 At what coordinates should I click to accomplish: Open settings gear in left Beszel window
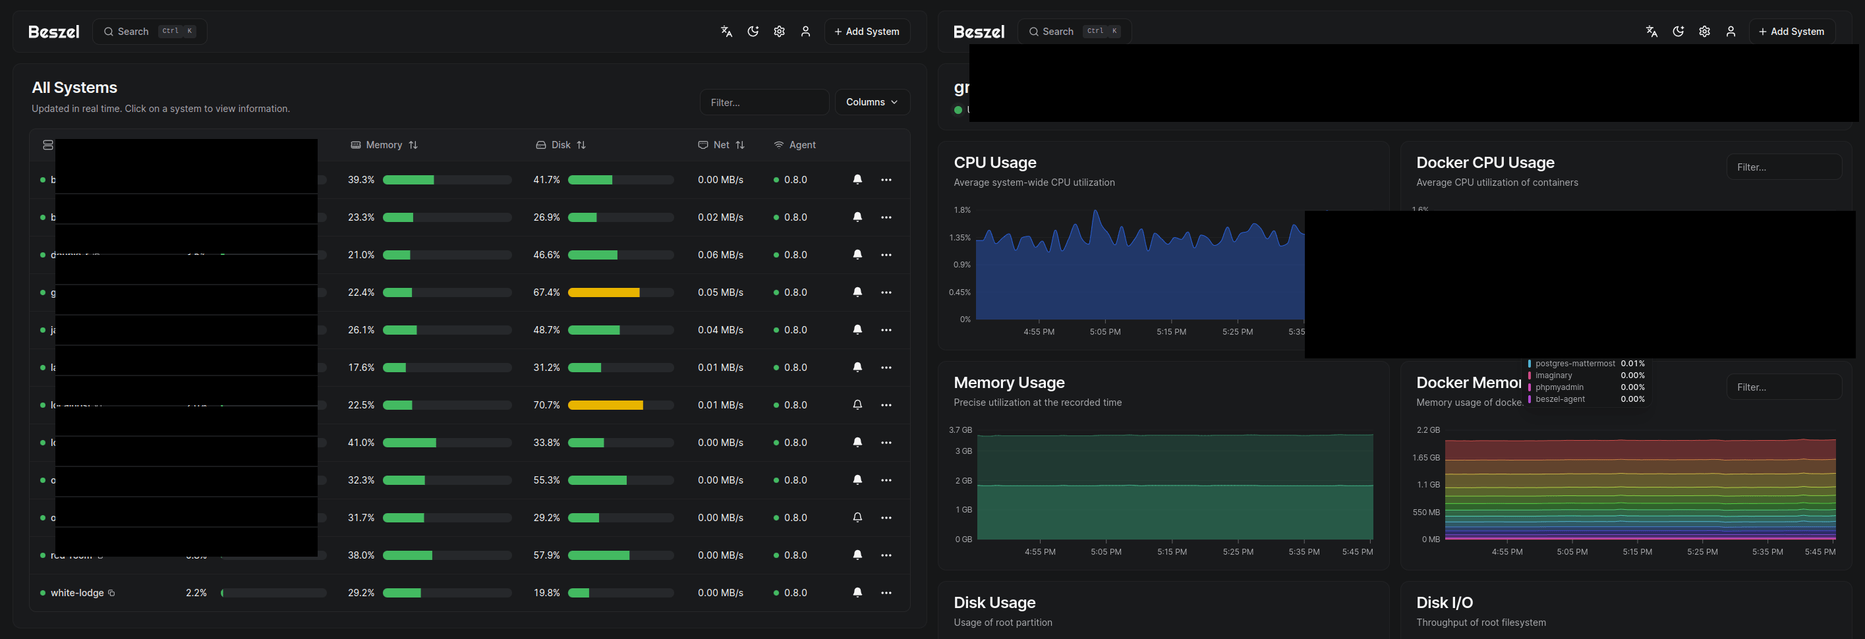tap(779, 31)
